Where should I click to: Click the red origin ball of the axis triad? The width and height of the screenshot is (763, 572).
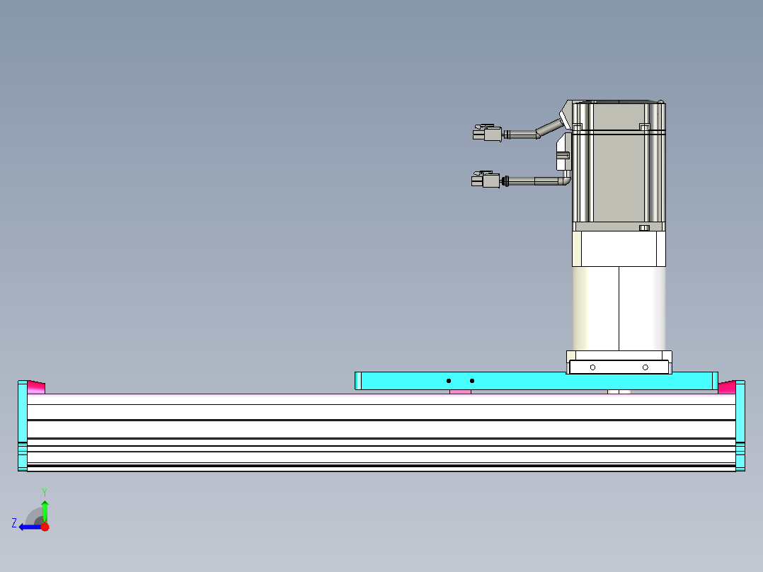point(45,527)
